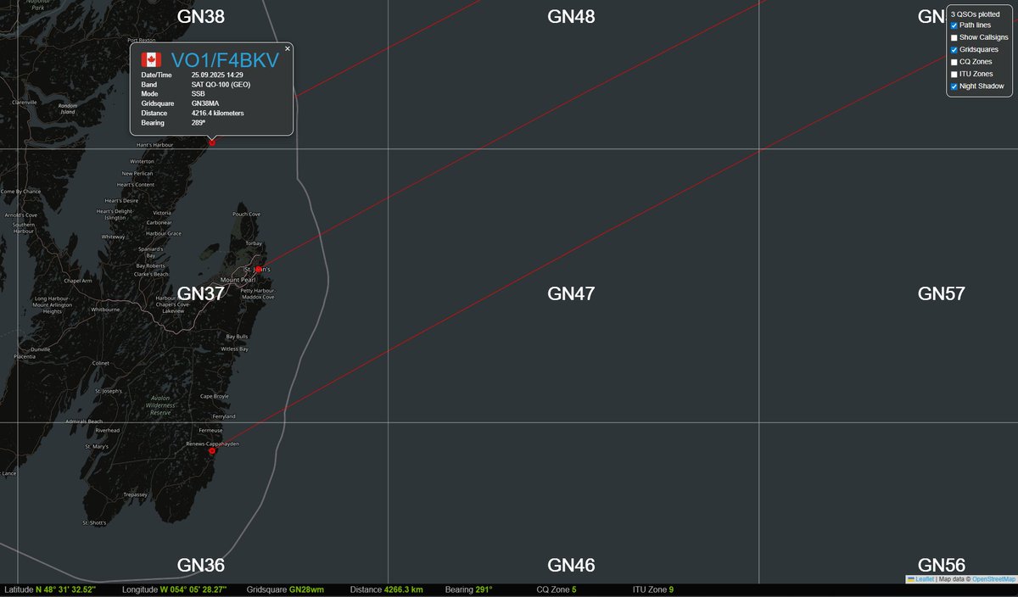Screen dimensions: 1018x597
Task: Disable the Path lines overlay
Action: click(954, 25)
